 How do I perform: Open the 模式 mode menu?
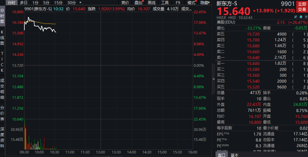click(192, 3)
